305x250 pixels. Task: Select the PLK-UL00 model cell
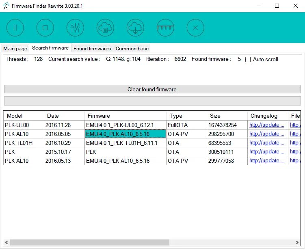coord(24,125)
